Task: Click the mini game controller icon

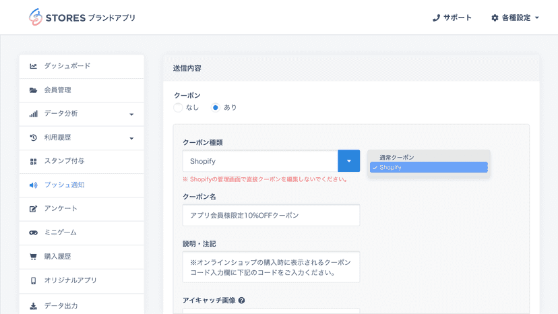Action: click(x=33, y=232)
